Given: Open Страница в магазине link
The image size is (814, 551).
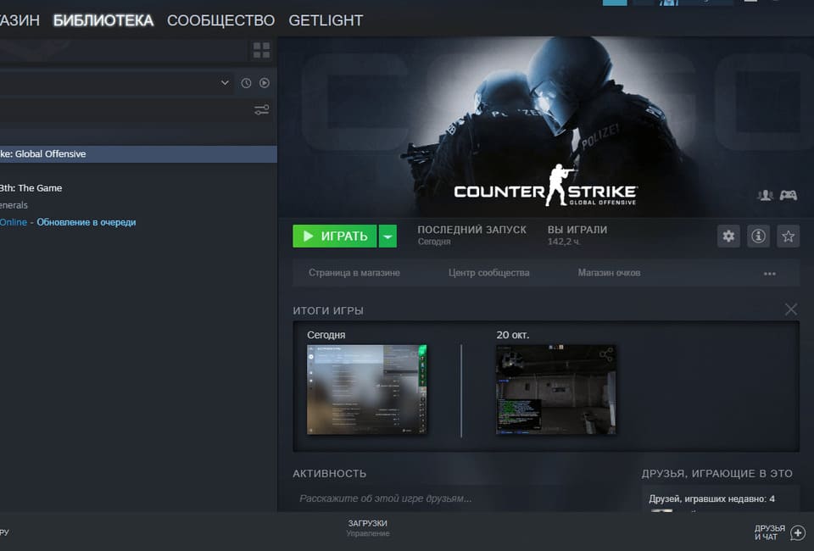Looking at the screenshot, I should pos(354,272).
